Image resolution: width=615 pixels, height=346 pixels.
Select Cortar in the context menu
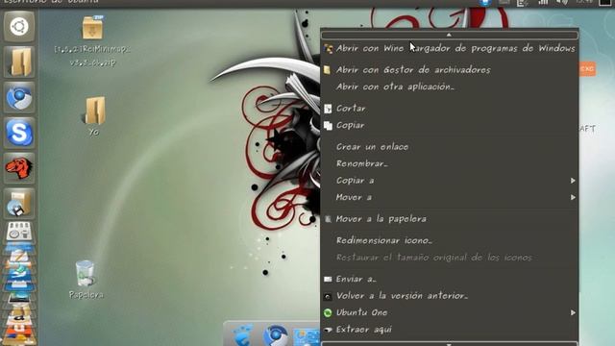450,109
